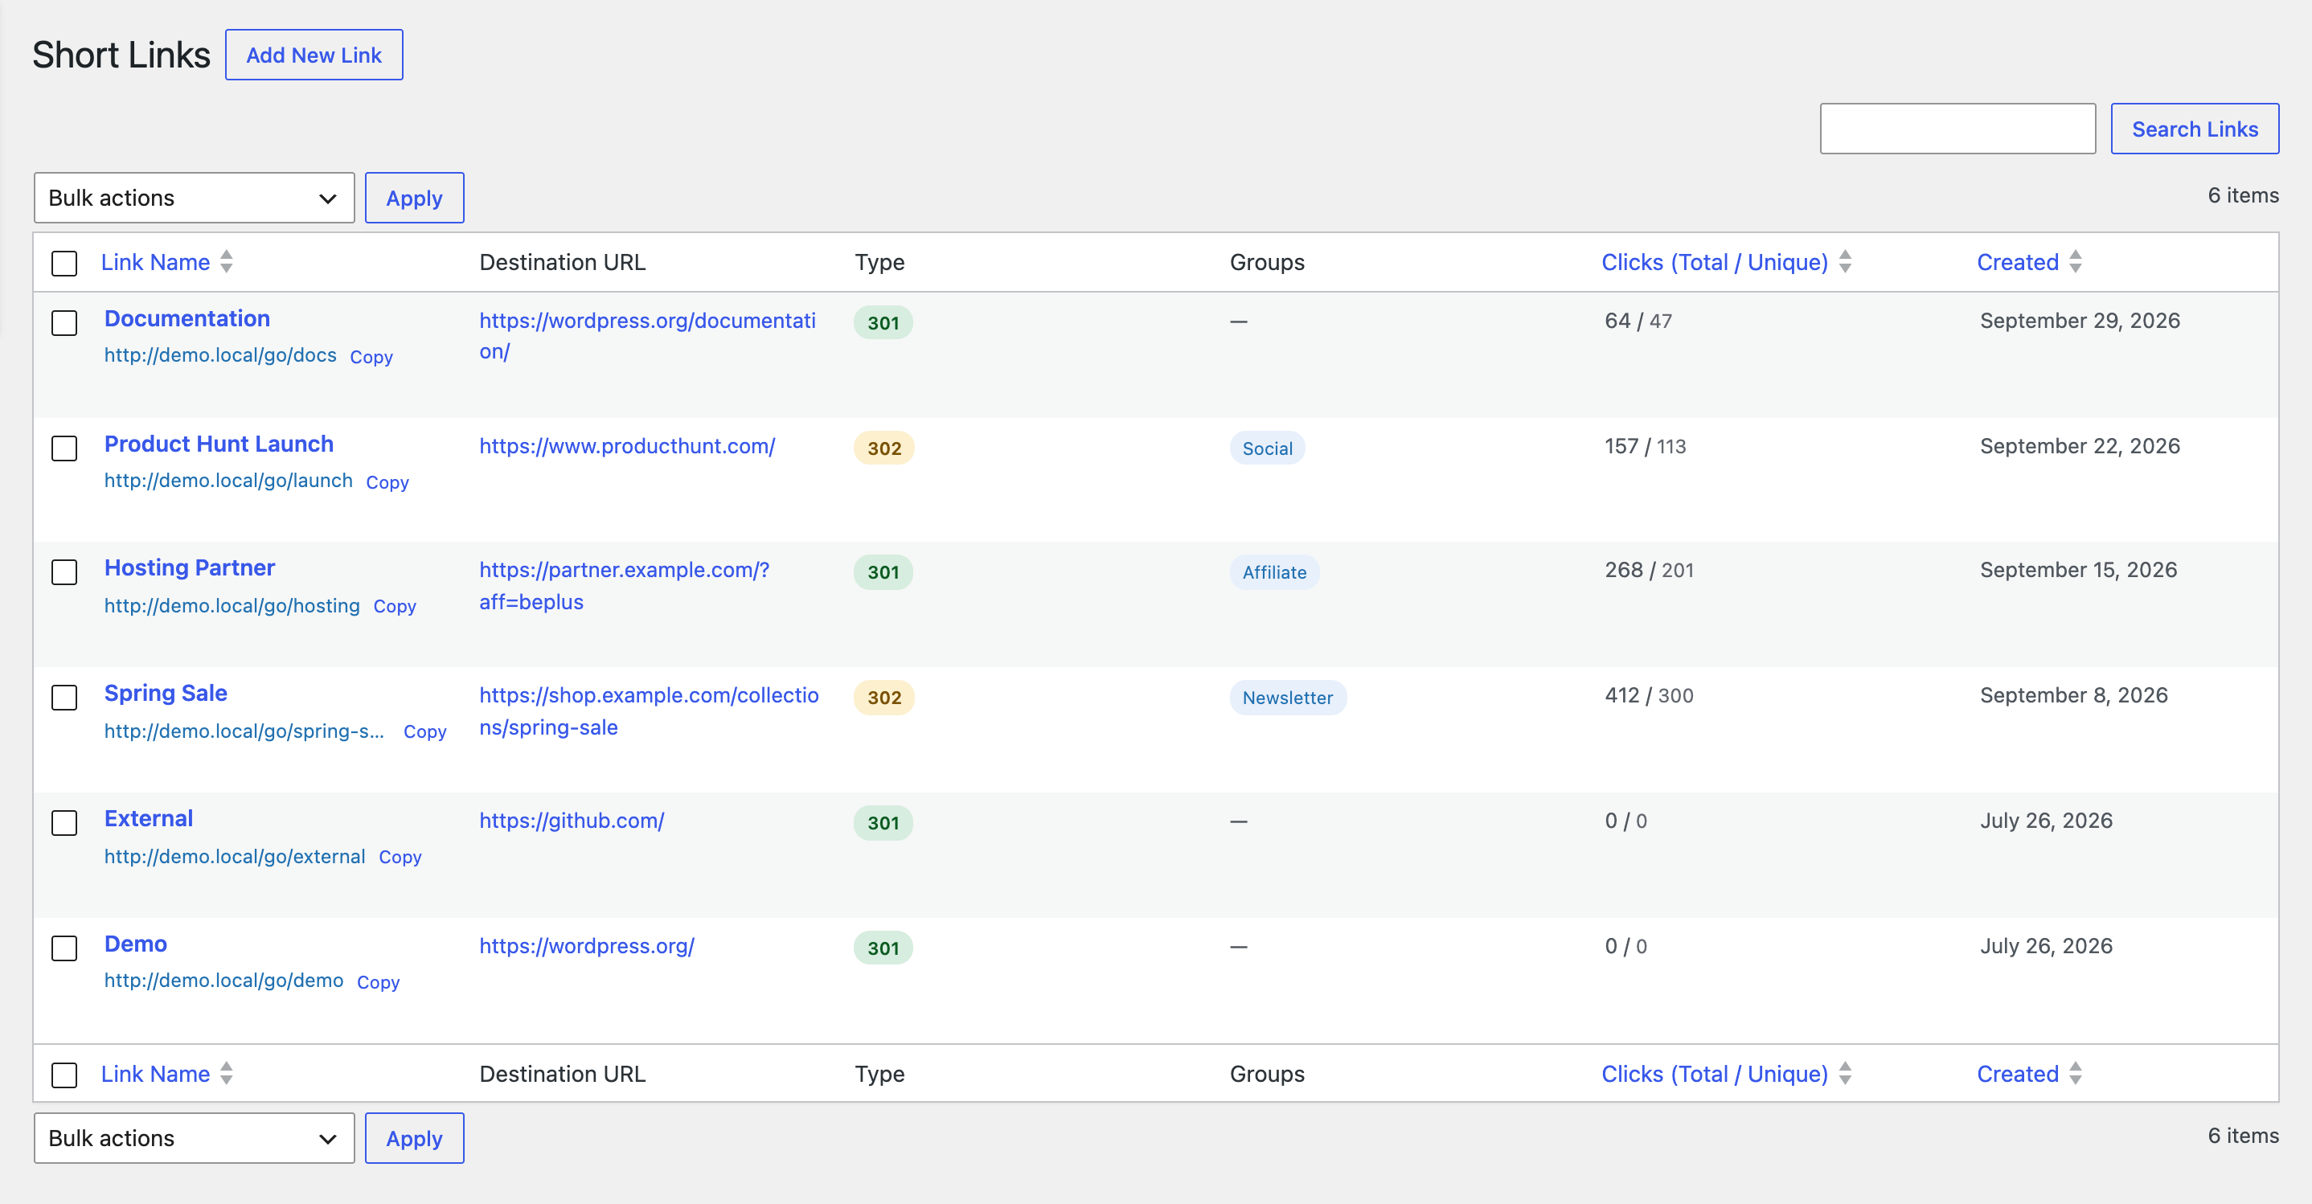This screenshot has height=1204, width=2312.
Task: Click the 301 badge in Documentation row
Action: (x=882, y=323)
